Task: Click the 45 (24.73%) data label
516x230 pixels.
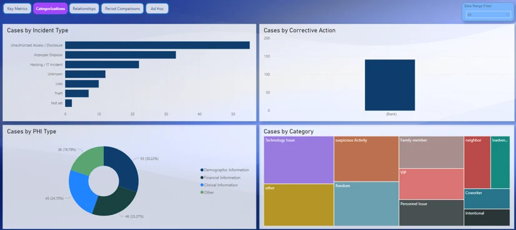Action: (54, 198)
